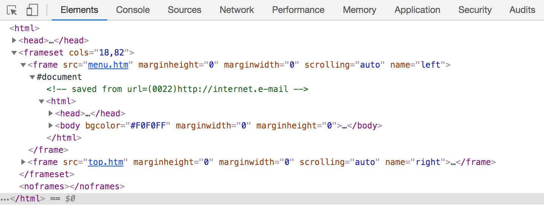
Task: Collapse the menu.htm frame node
Action: [23, 65]
